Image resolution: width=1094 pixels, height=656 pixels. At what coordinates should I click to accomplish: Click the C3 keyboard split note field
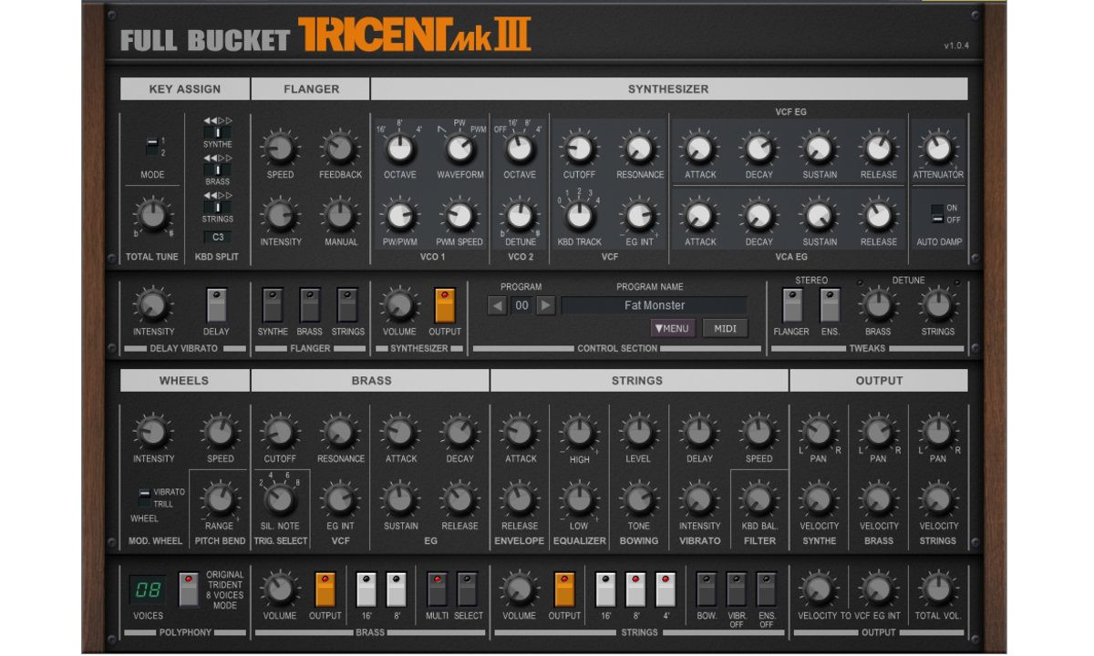pyautogui.click(x=217, y=237)
